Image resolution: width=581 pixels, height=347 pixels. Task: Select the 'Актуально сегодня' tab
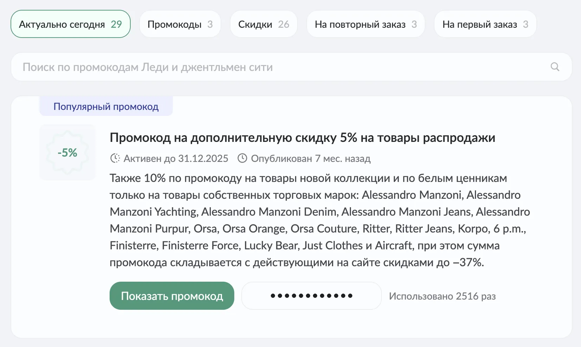pos(70,24)
